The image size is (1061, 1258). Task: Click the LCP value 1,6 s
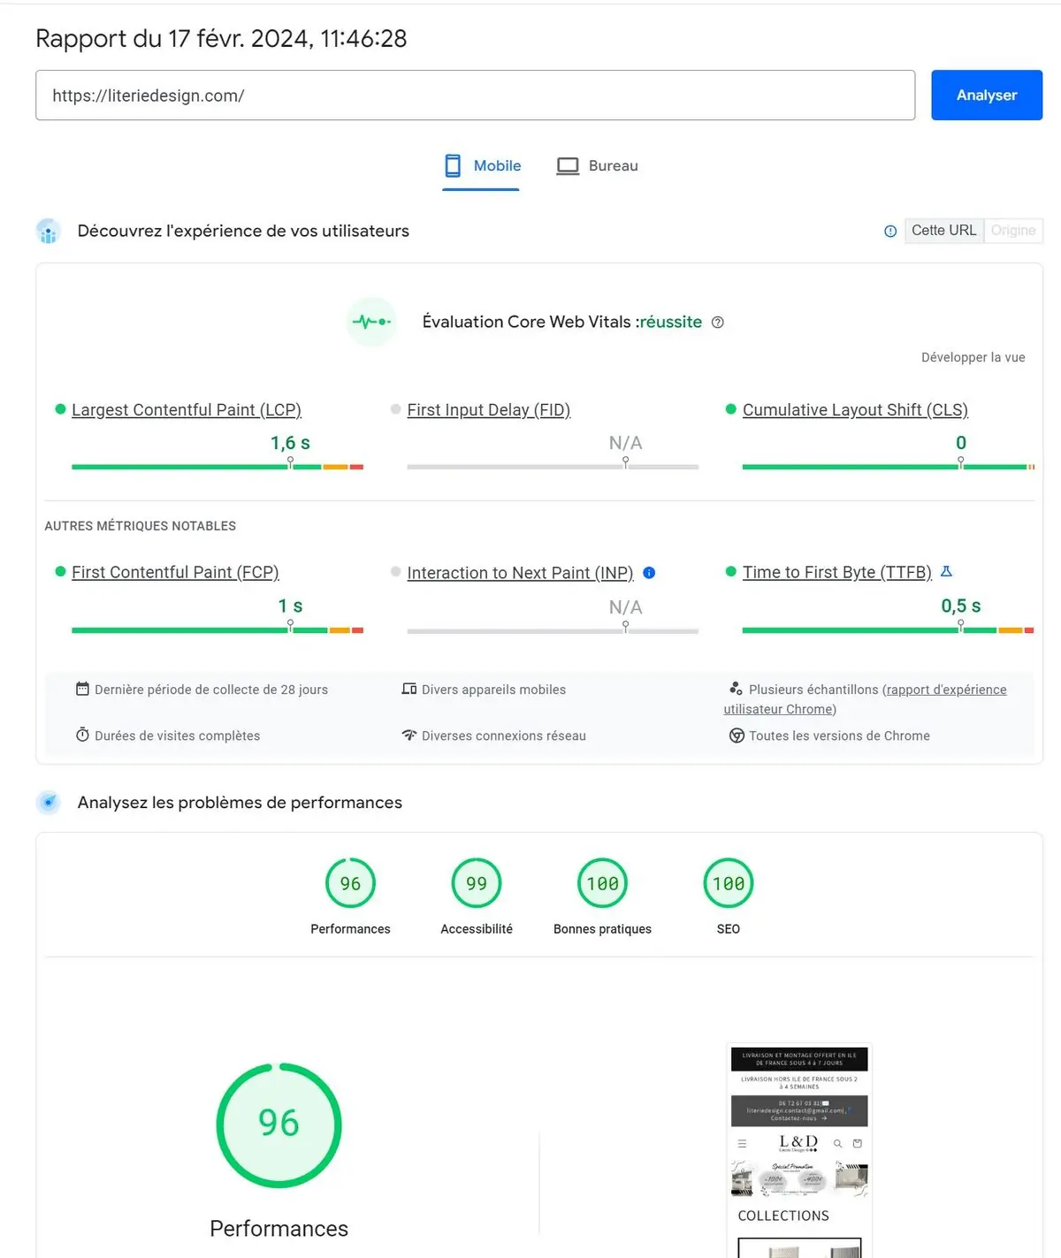click(x=290, y=443)
